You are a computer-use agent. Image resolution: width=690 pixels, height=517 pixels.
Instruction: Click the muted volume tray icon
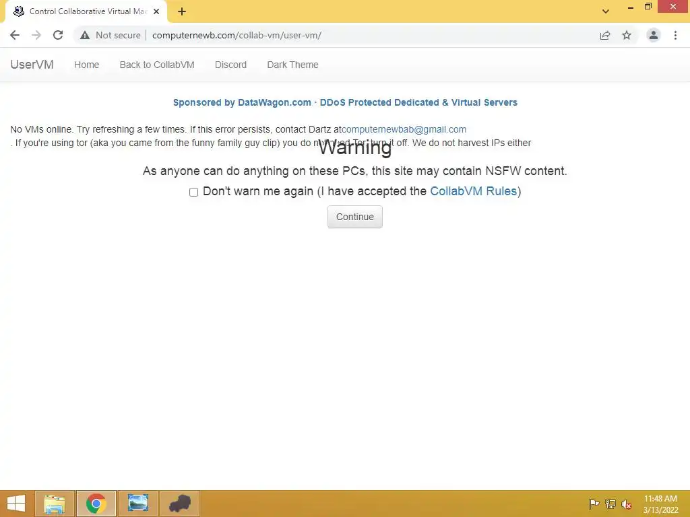tap(626, 504)
